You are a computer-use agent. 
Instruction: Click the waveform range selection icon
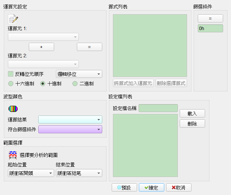13,155
